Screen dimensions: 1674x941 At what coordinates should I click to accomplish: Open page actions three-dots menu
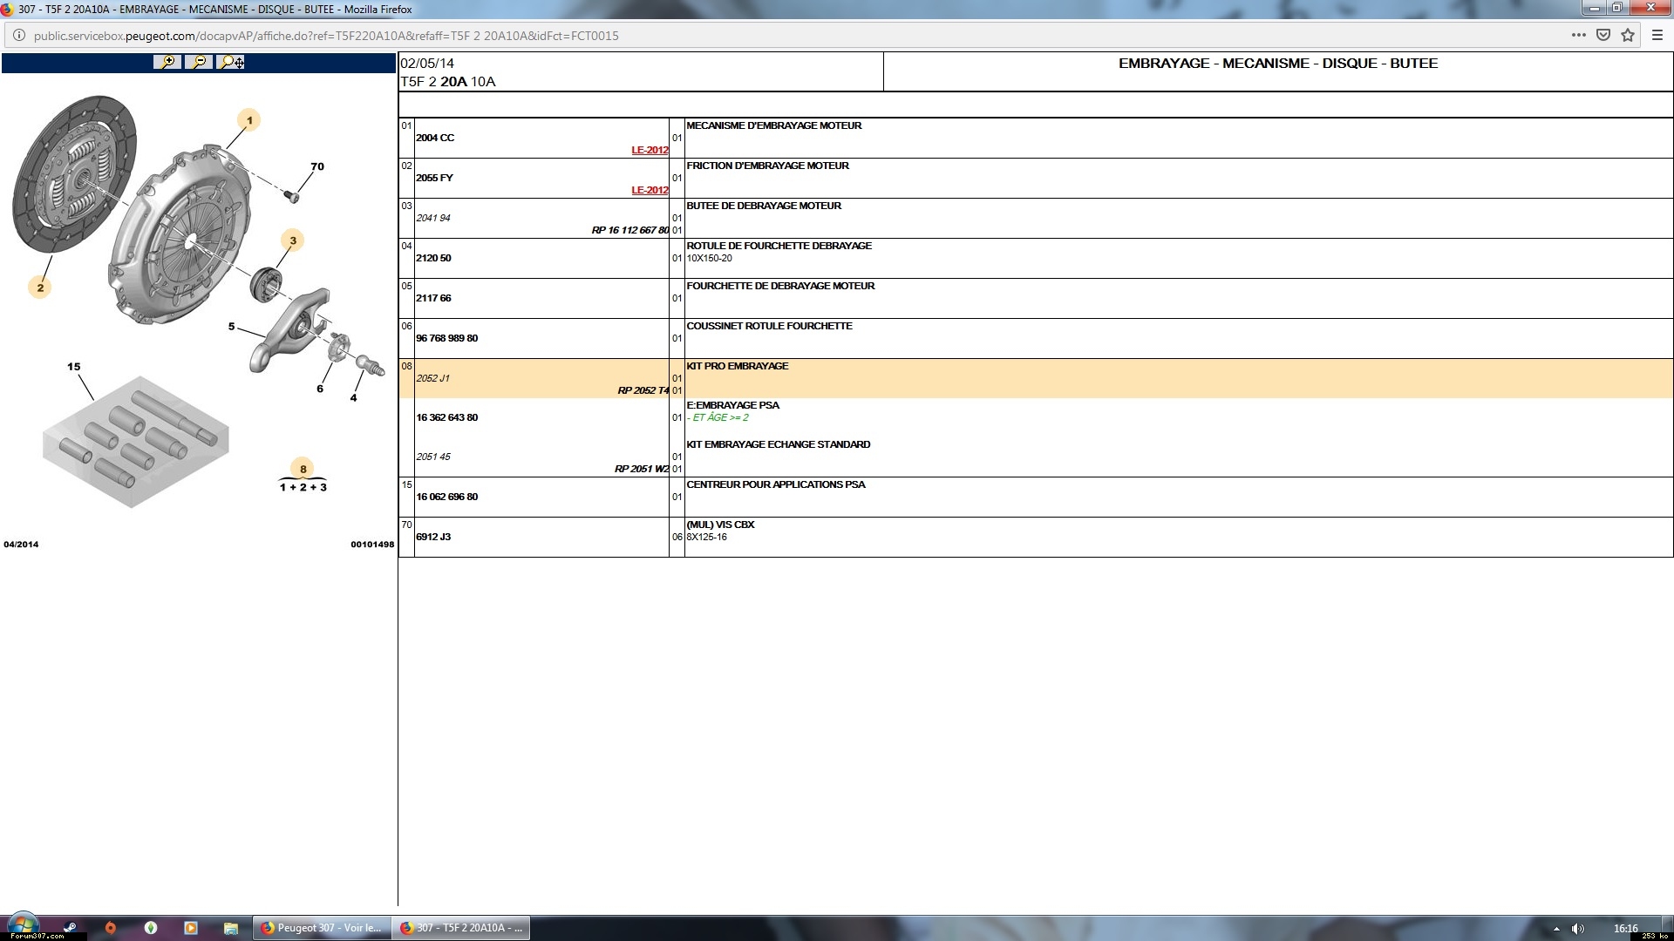[x=1578, y=36]
